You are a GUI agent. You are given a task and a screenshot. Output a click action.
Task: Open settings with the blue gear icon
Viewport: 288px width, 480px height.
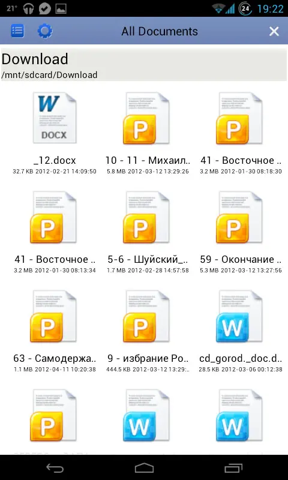[x=45, y=31]
